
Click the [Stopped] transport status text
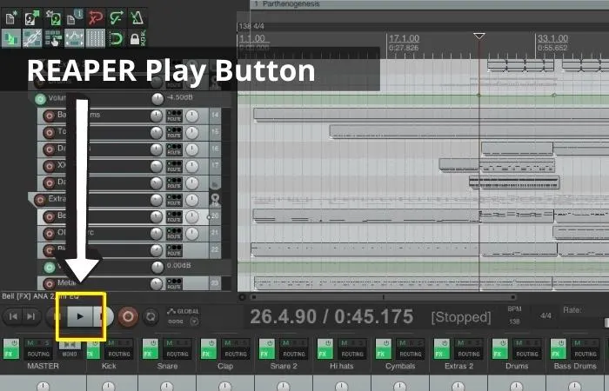click(461, 317)
